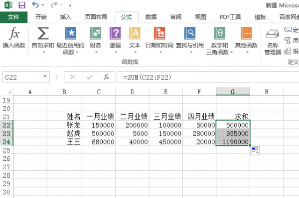Open the Redo history dropdown arrow
Screen dimensions: 299x198
tap(61, 5)
